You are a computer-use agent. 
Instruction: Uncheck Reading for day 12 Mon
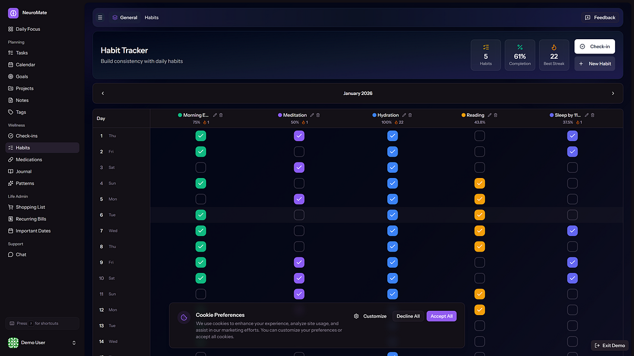coord(480,310)
